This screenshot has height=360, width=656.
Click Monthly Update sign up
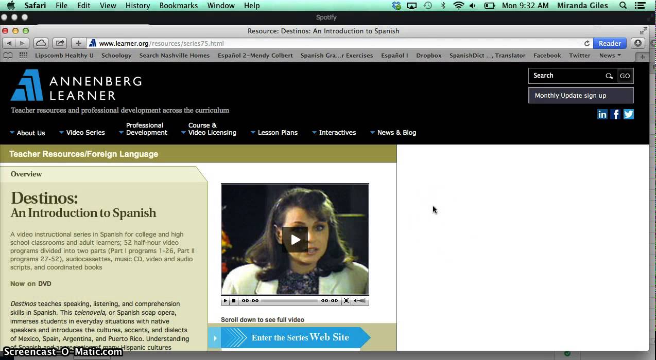pyautogui.click(x=581, y=95)
